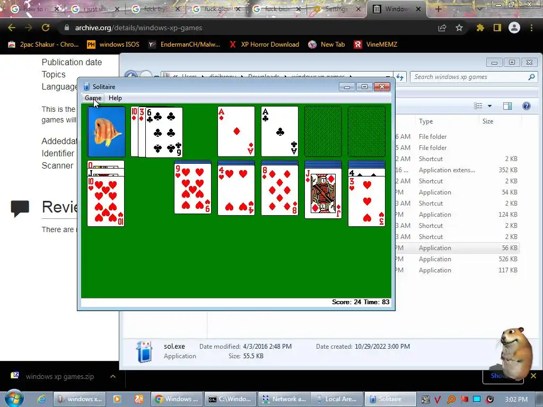Select the 124 KB Application row
This screenshot has width=543, height=407.
click(x=457, y=215)
